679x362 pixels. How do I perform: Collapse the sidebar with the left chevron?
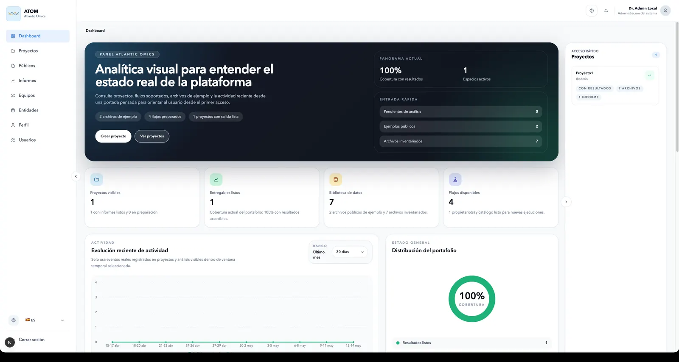[x=76, y=176]
